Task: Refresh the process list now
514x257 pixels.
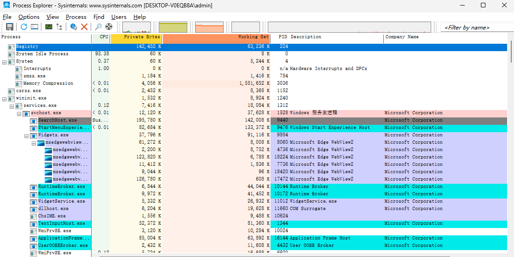Action: 24,27
